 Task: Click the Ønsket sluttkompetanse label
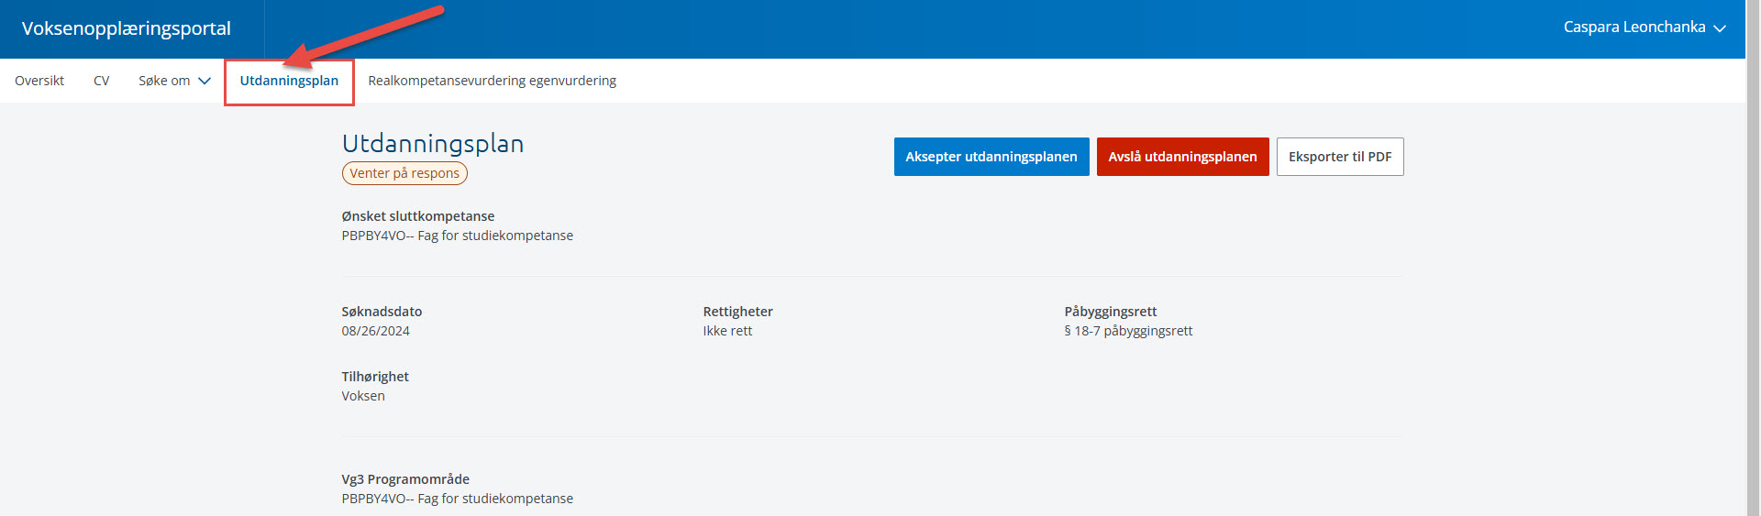pyautogui.click(x=418, y=216)
